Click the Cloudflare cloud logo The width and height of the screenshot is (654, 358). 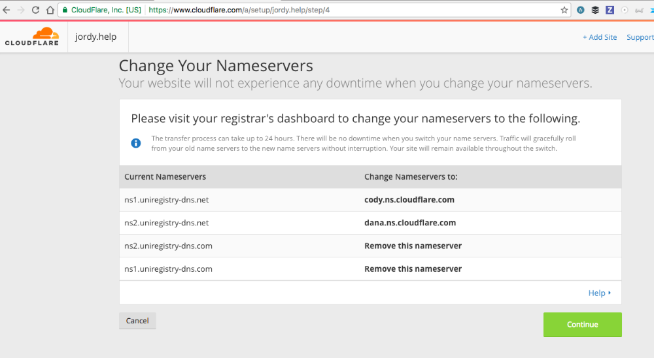click(31, 37)
